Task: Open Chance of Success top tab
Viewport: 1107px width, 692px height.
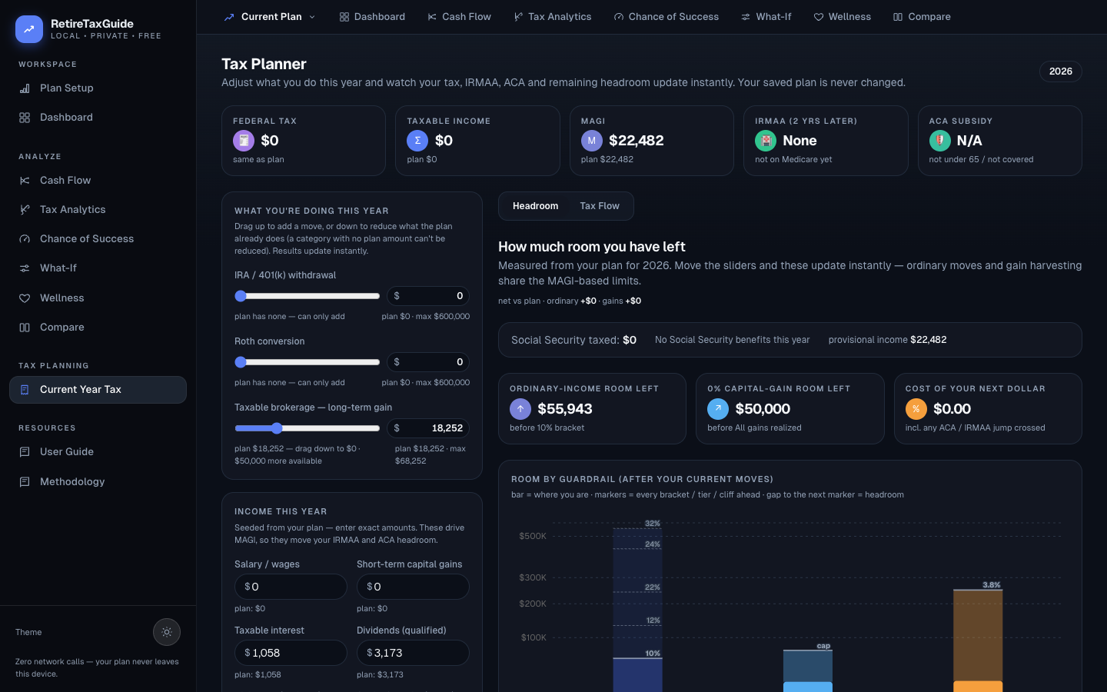Action: click(667, 16)
